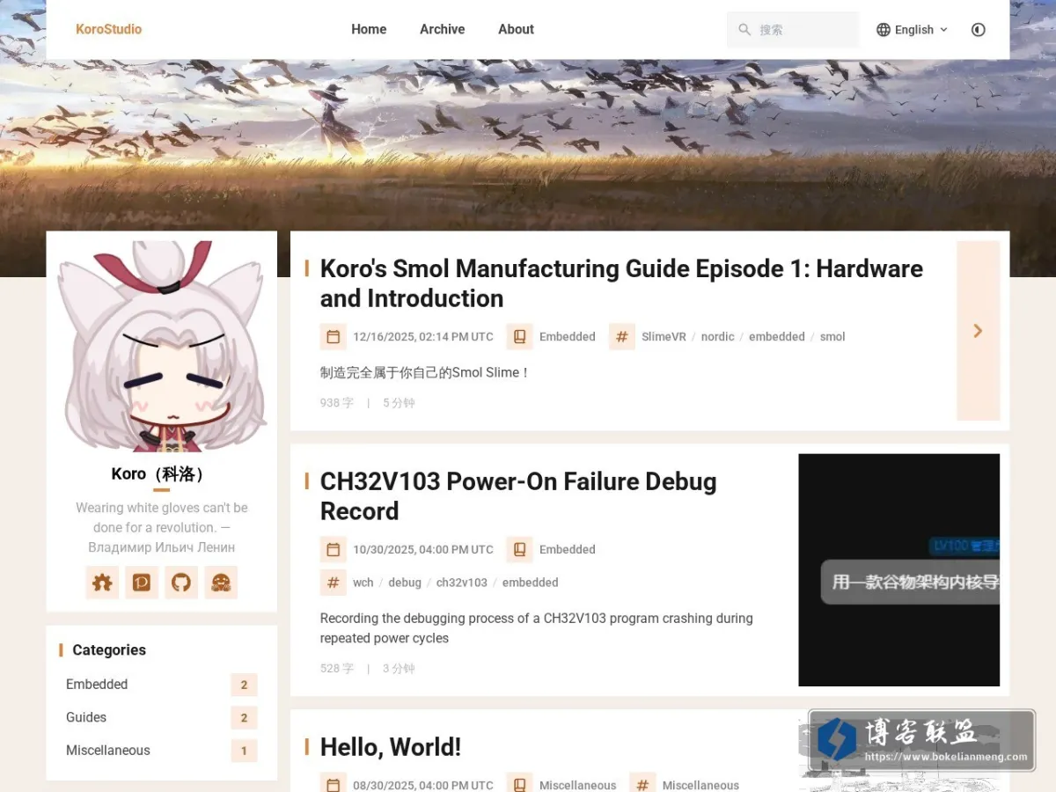Open the Embedded category in the sidebar
1056x792 pixels.
[x=161, y=685]
